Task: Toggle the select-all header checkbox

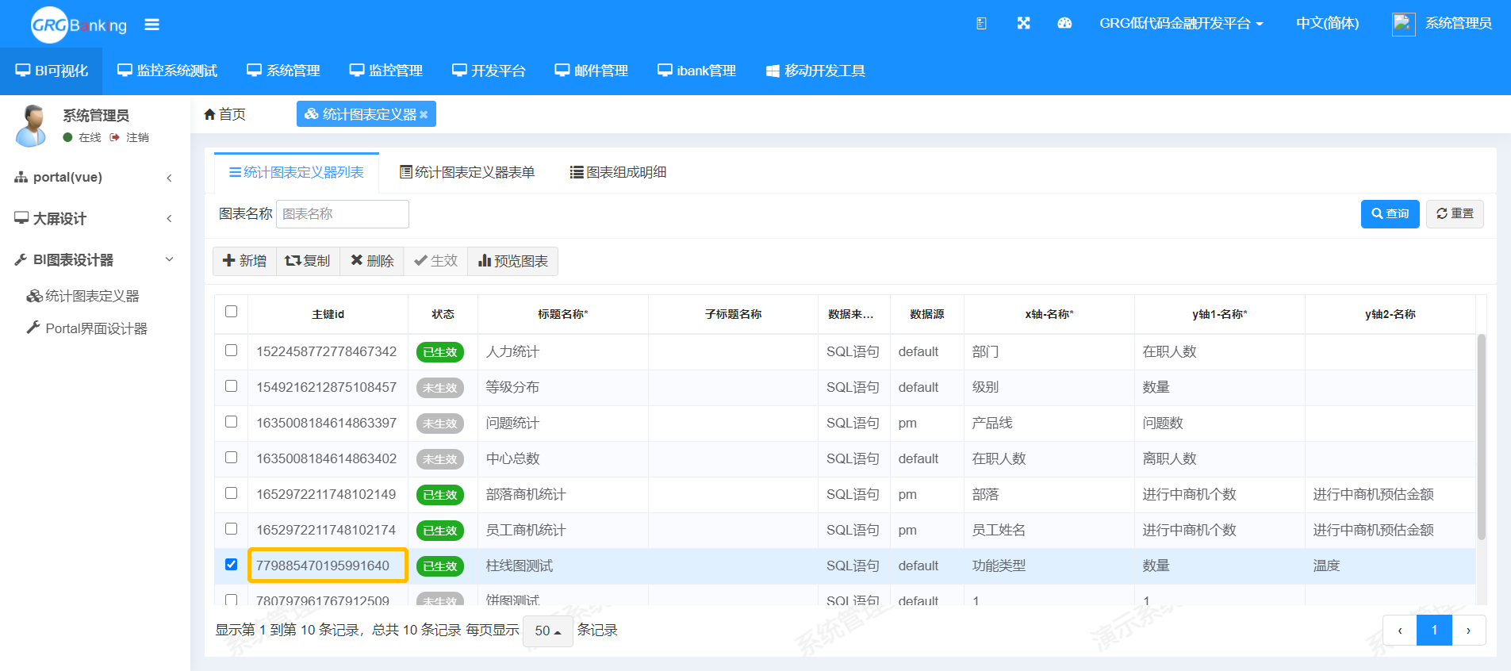Action: click(x=231, y=311)
